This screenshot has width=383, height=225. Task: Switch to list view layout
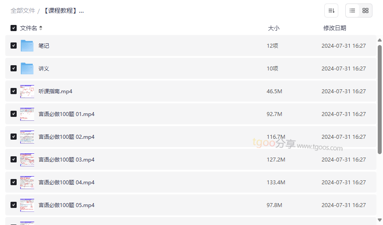(x=352, y=11)
